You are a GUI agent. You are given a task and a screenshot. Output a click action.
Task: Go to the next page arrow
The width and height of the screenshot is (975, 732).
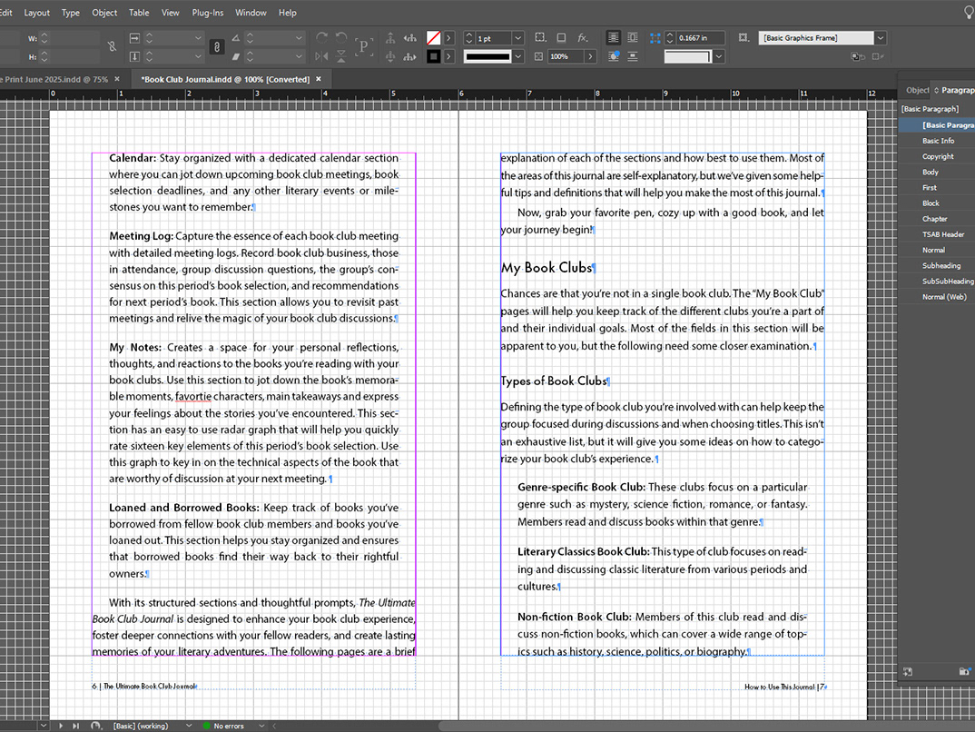click(x=61, y=726)
